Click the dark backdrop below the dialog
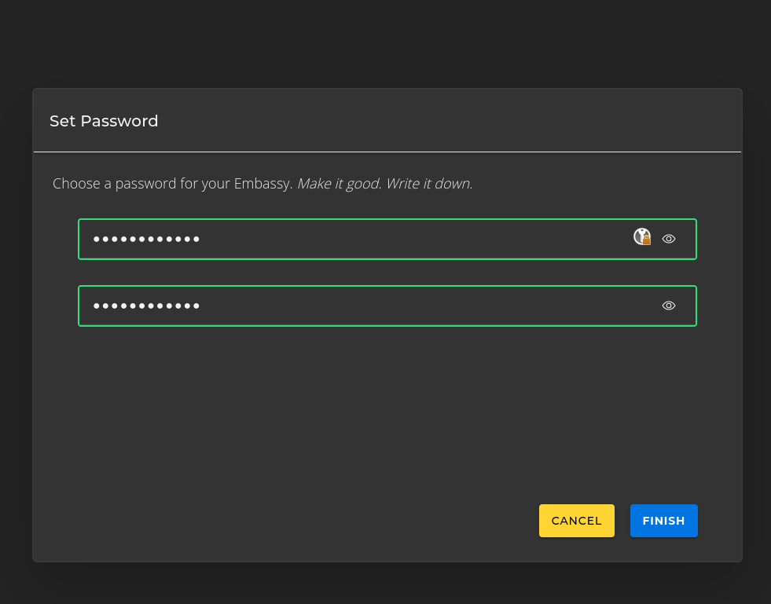 pos(385,584)
